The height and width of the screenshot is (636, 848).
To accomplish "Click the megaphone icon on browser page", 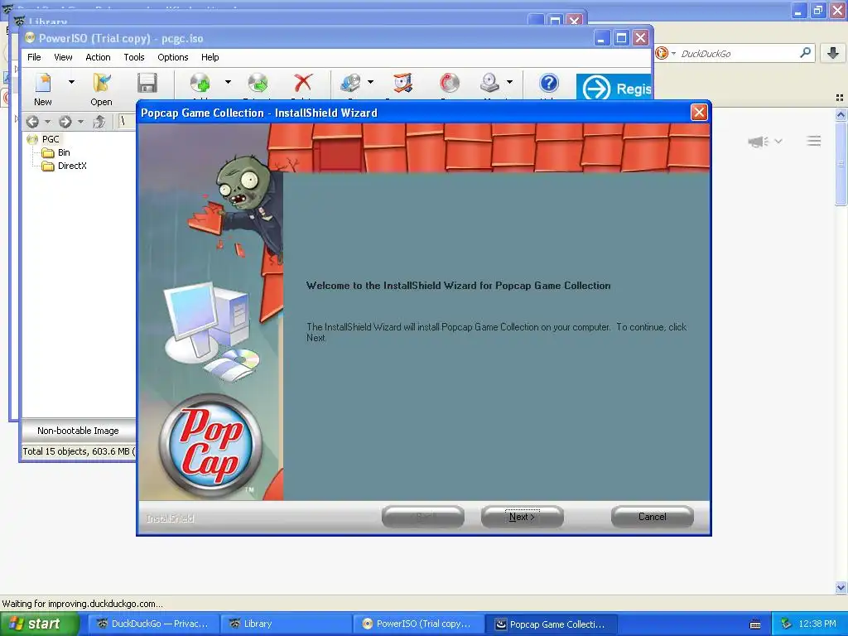I will [x=759, y=142].
